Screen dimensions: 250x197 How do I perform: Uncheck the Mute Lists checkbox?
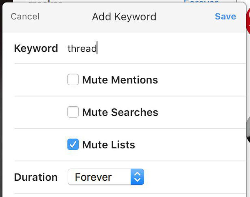pyautogui.click(x=73, y=145)
